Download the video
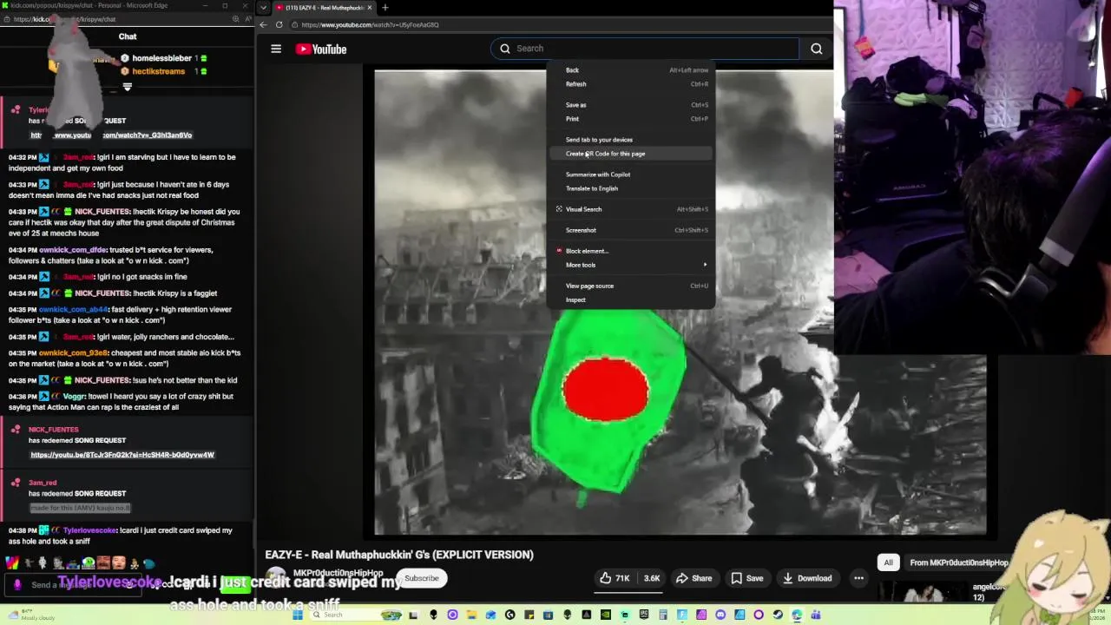Image resolution: width=1111 pixels, height=625 pixels. 807,578
